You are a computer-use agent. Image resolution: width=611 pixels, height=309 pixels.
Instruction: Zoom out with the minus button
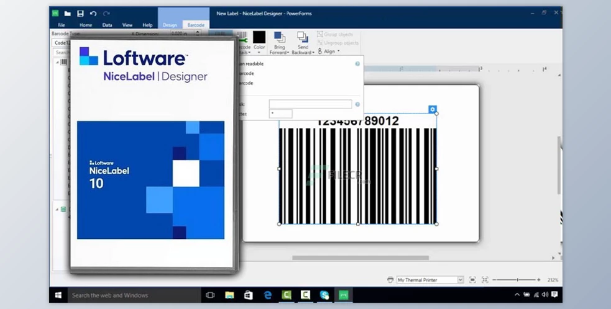click(x=494, y=280)
